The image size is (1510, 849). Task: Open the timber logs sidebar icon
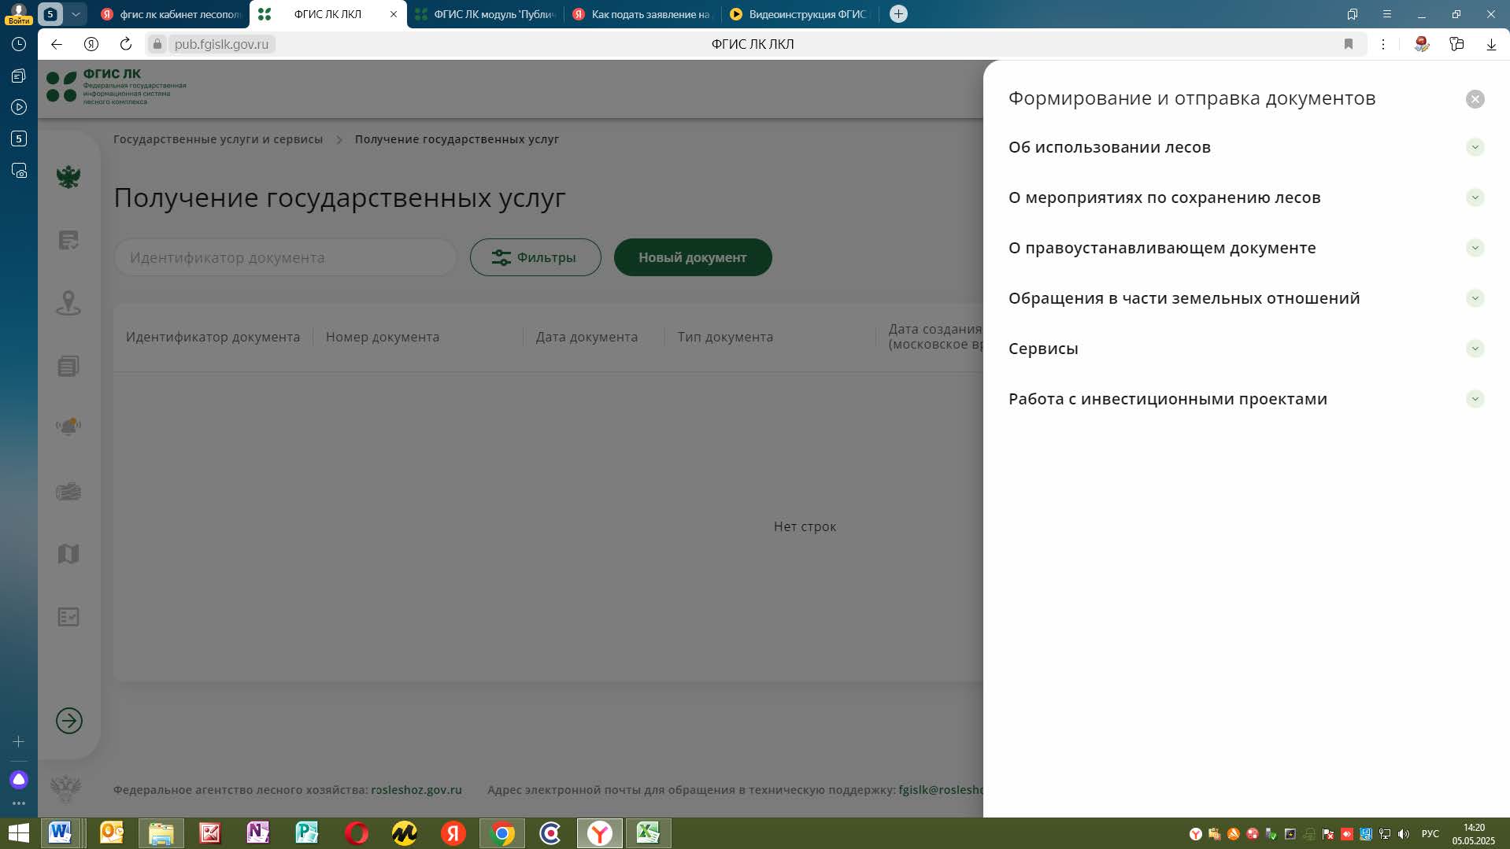click(x=68, y=492)
